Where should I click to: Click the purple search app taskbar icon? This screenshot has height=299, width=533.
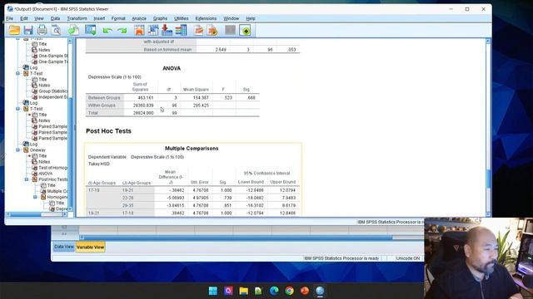tap(228, 291)
